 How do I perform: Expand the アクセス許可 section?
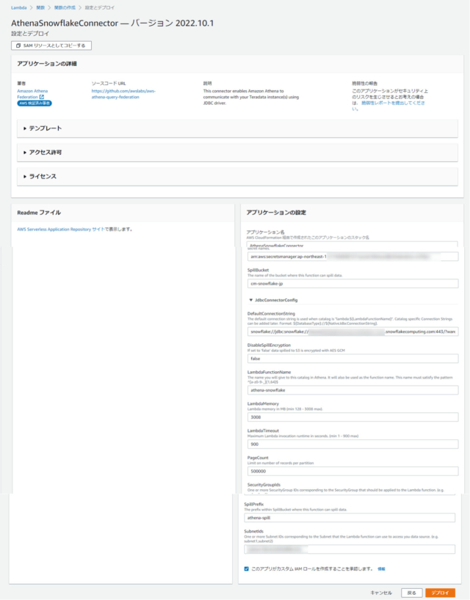tap(237, 153)
